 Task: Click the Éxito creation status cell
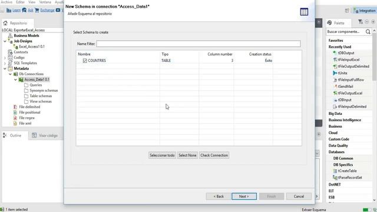269,61
